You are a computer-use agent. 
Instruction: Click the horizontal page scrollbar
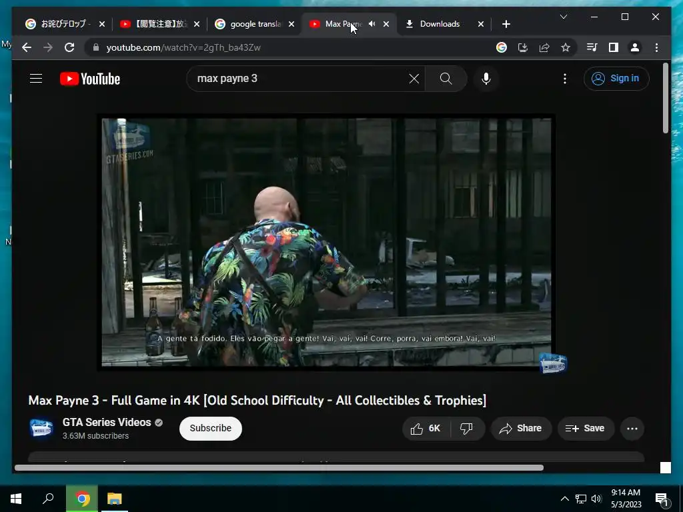pyautogui.click(x=279, y=467)
